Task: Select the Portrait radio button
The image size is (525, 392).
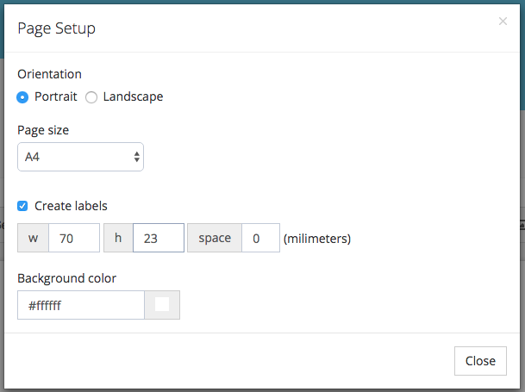Action: (x=22, y=97)
